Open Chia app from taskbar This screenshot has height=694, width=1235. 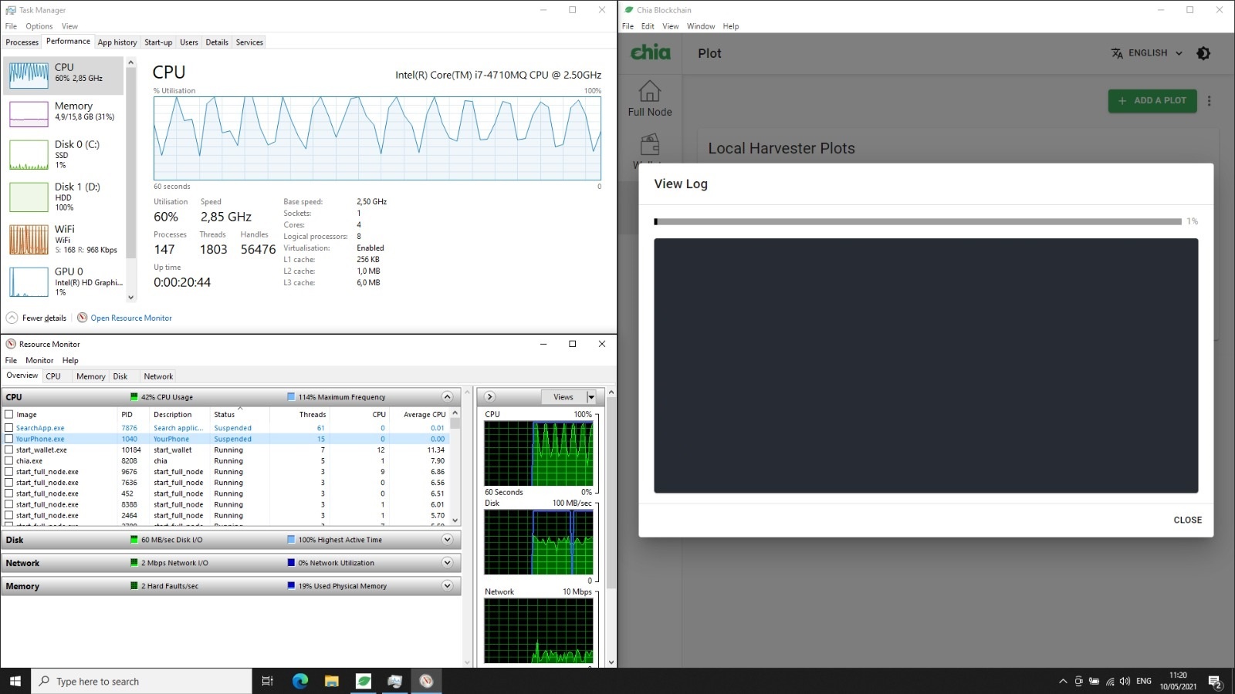tap(364, 681)
